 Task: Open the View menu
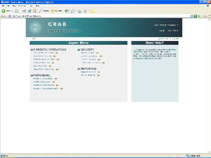[14, 6]
